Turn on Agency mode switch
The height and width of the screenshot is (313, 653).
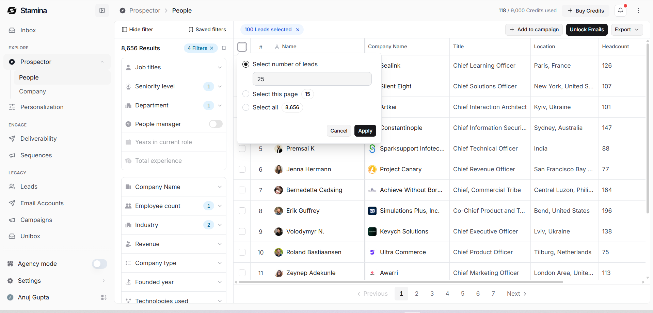pyautogui.click(x=100, y=264)
